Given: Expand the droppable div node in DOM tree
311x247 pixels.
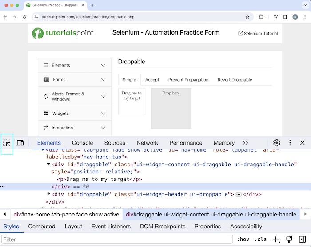Looking at the screenshot, I should click(x=49, y=194).
